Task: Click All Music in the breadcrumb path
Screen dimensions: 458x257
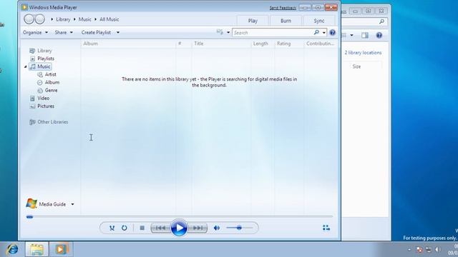Action: click(x=109, y=19)
